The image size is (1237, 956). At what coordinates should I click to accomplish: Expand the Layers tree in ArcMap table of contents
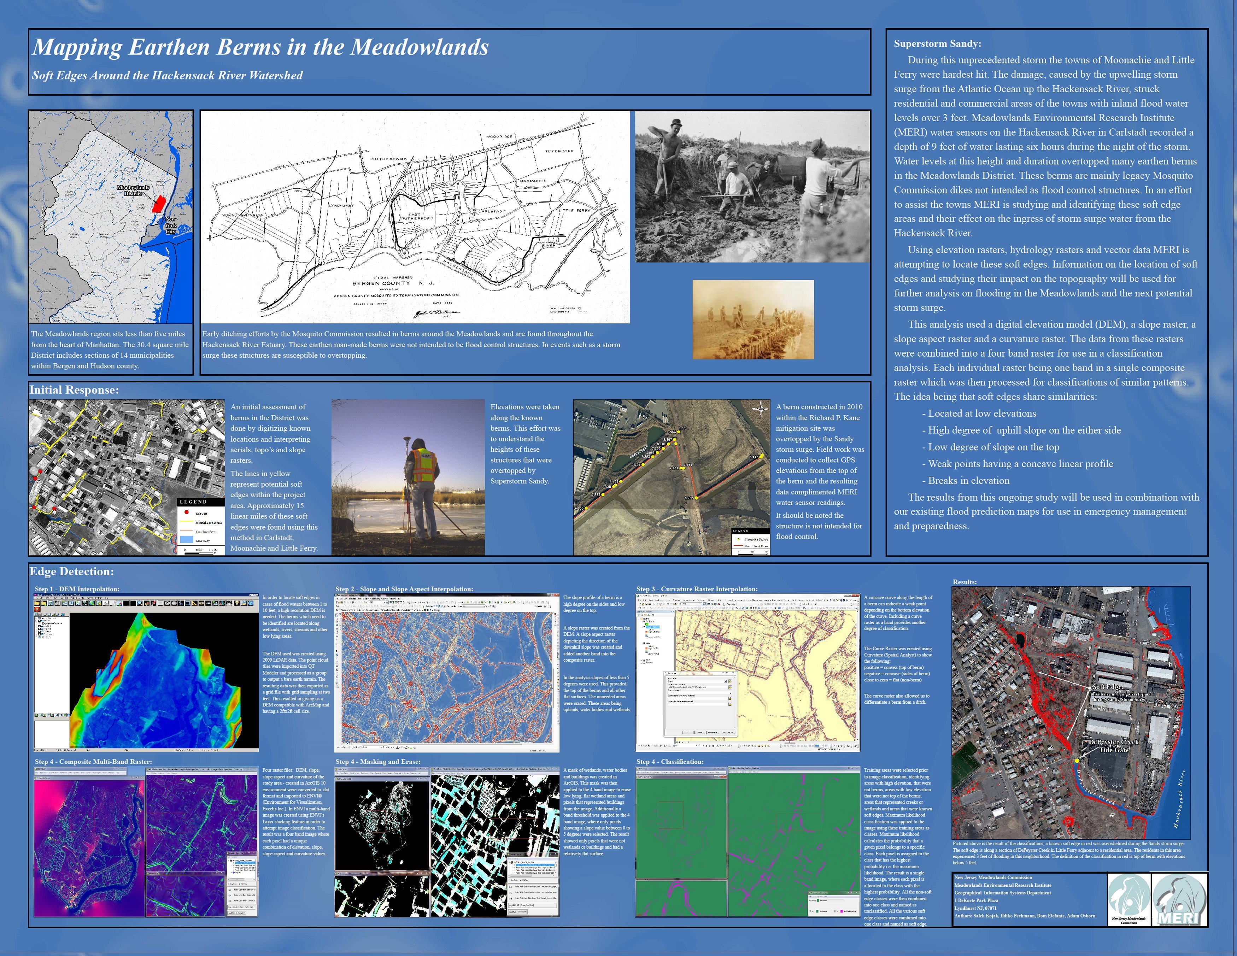pos(639,619)
